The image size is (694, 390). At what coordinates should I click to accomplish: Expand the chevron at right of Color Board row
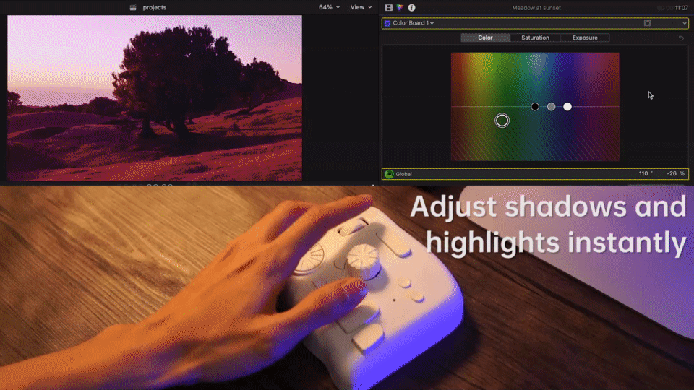[x=685, y=23]
